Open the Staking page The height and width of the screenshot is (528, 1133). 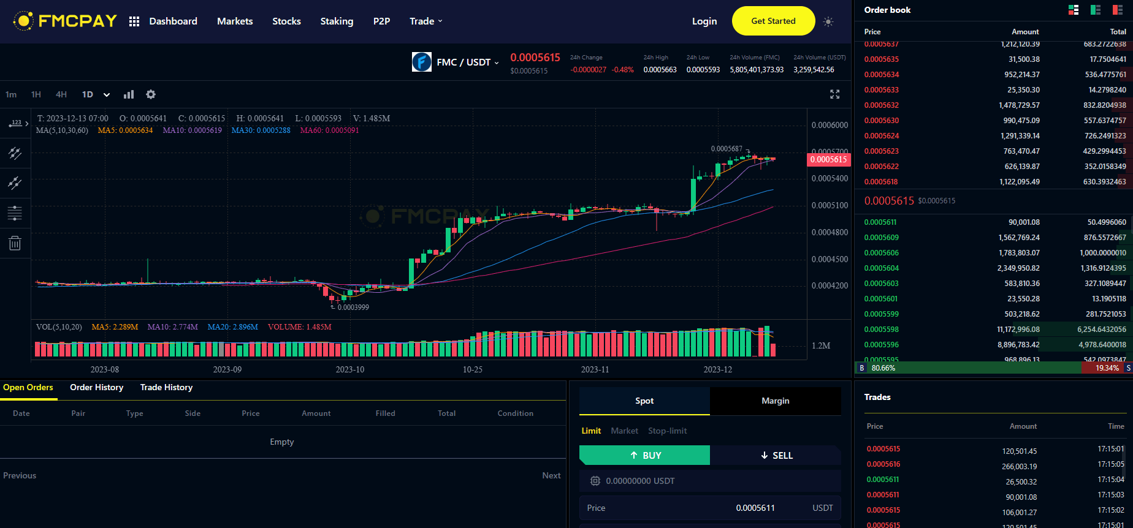[x=337, y=21]
